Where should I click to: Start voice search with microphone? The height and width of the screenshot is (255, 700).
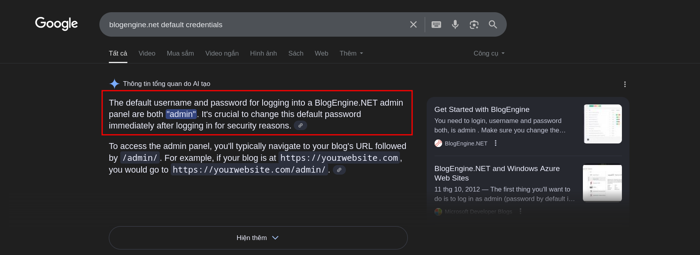[455, 24]
